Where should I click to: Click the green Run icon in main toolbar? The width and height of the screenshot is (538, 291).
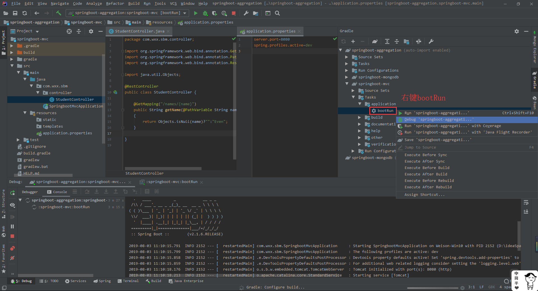[x=196, y=13]
